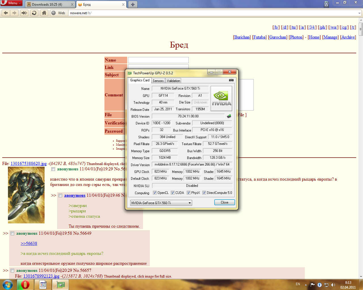The height and width of the screenshot is (290, 363).
Task: Open the NVIDIA GeForce GTX 560 Ti card dropdown
Action: 161,203
